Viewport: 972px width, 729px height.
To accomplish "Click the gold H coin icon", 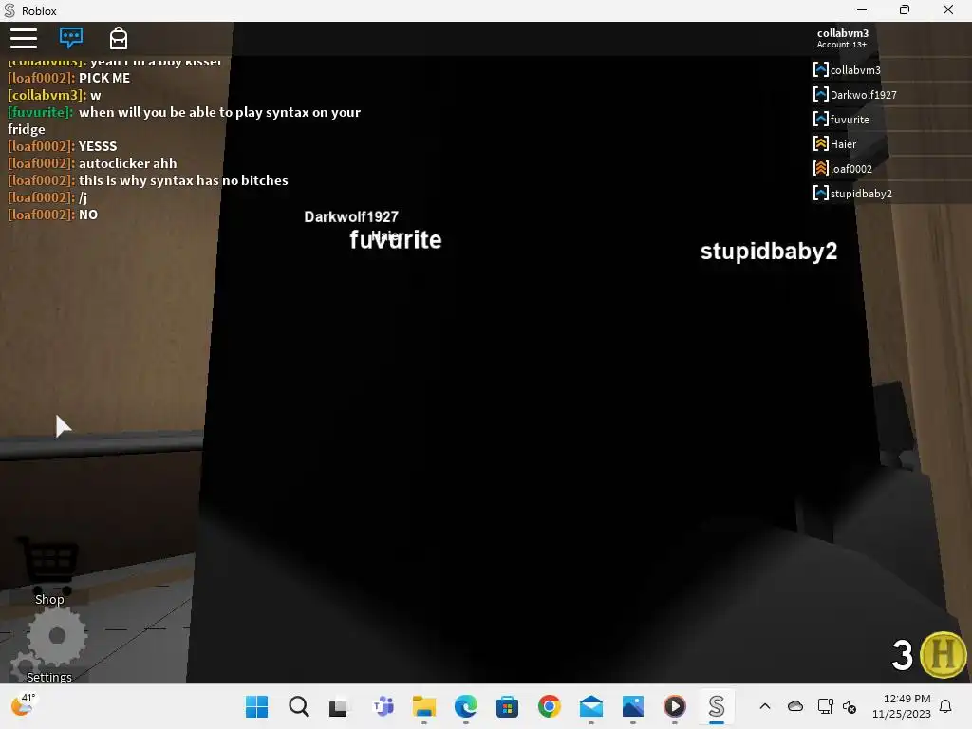I will 943,655.
